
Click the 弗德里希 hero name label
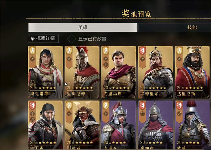pos(150,94)
